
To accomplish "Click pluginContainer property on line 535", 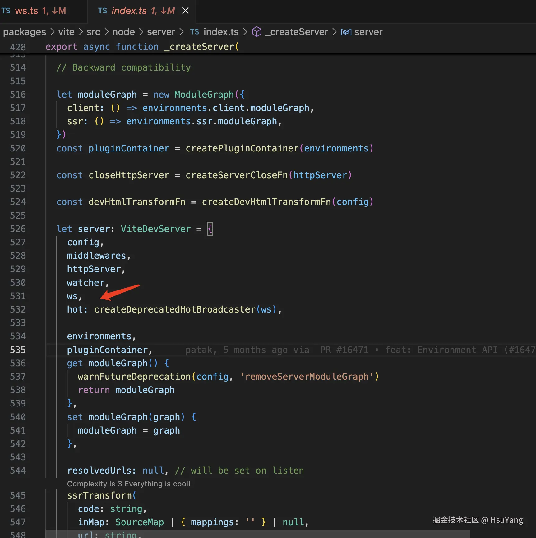I will click(x=107, y=350).
